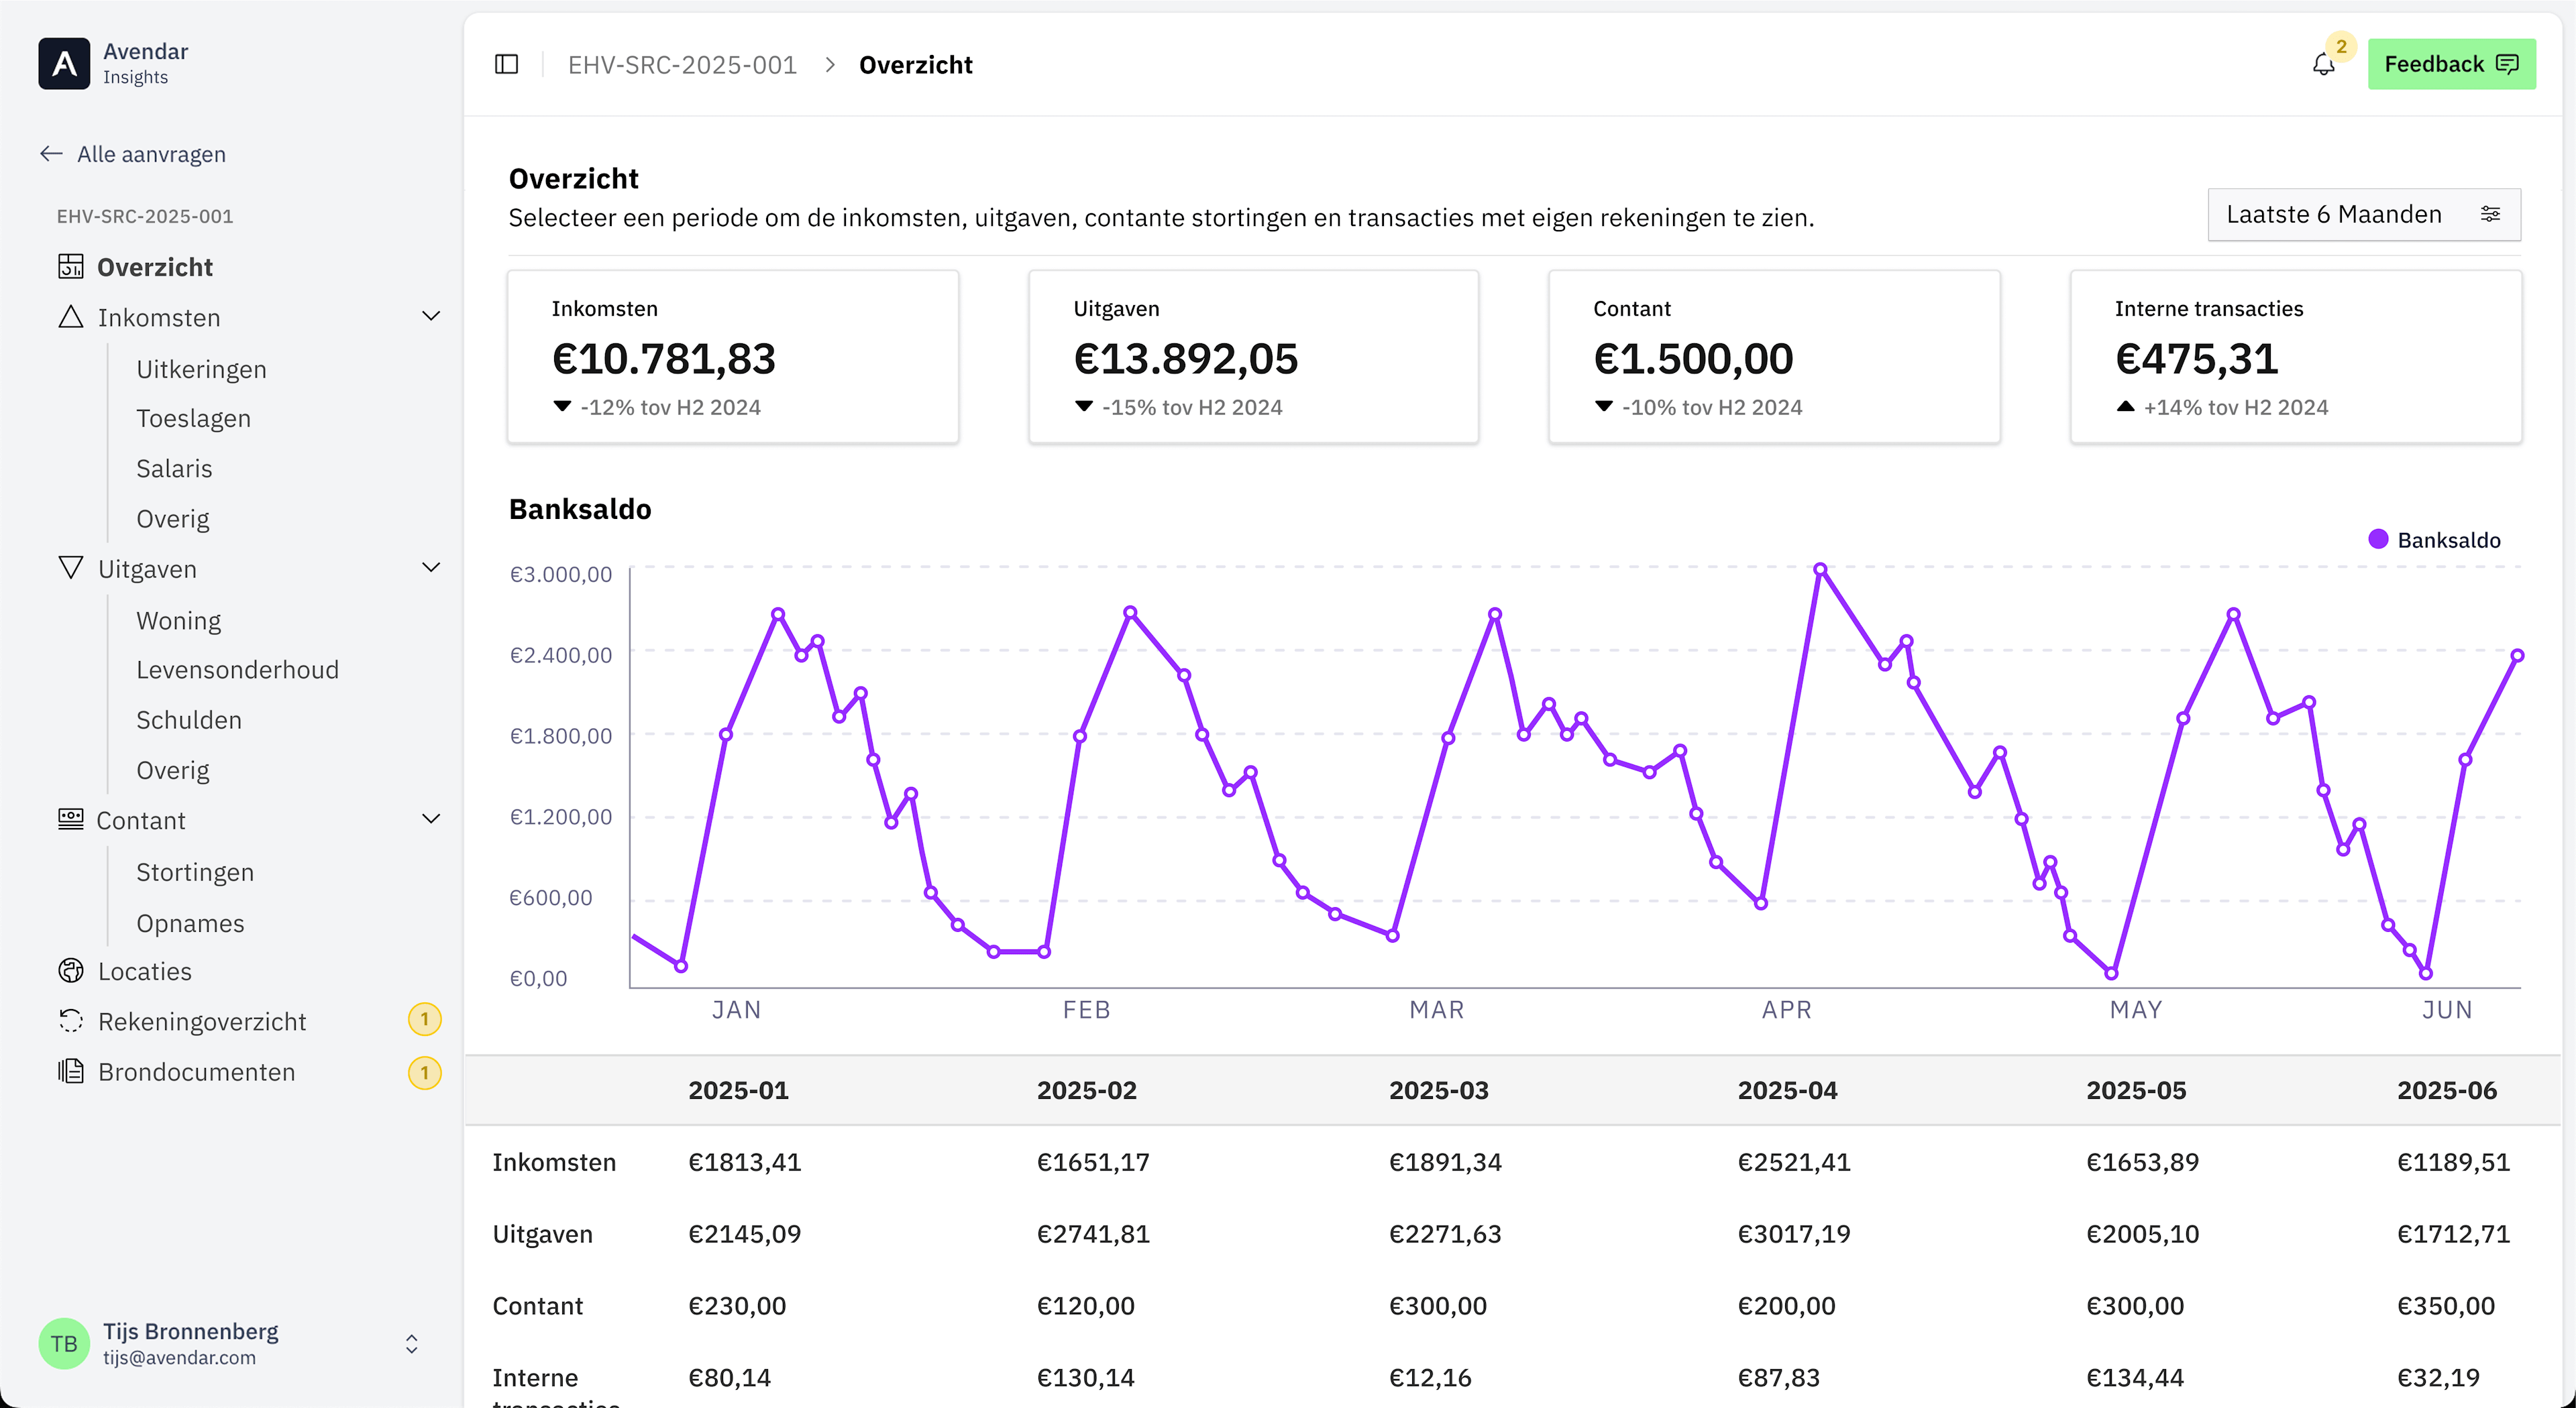Collapse the Uitgaven section chevron

pos(431,568)
